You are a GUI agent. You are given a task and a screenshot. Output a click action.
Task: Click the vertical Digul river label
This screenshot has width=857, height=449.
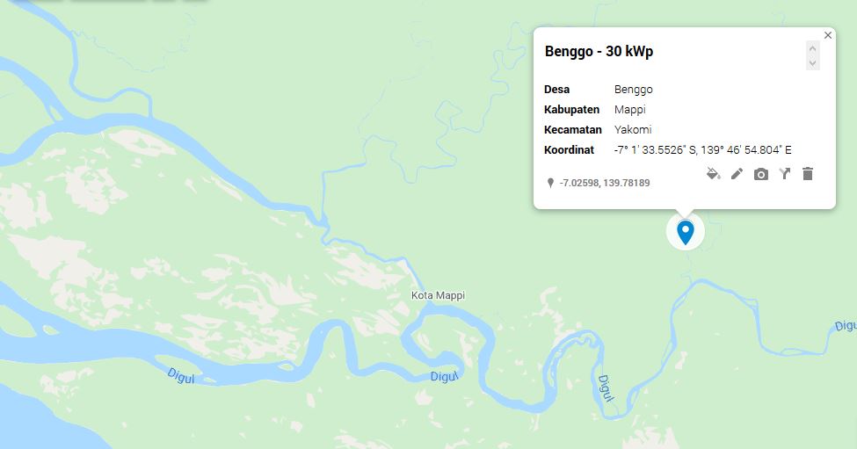pos(606,387)
